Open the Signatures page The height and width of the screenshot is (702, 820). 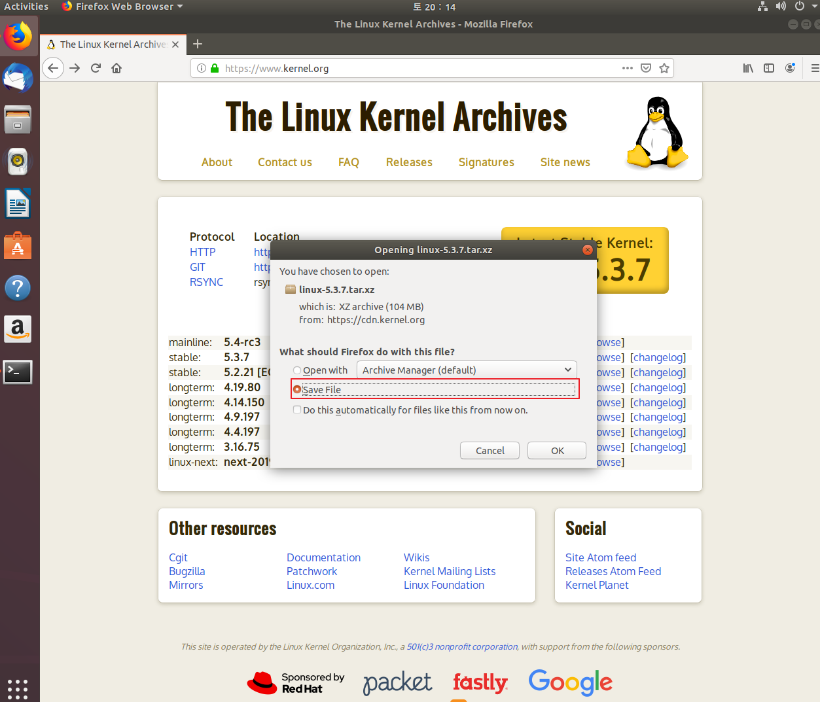486,162
